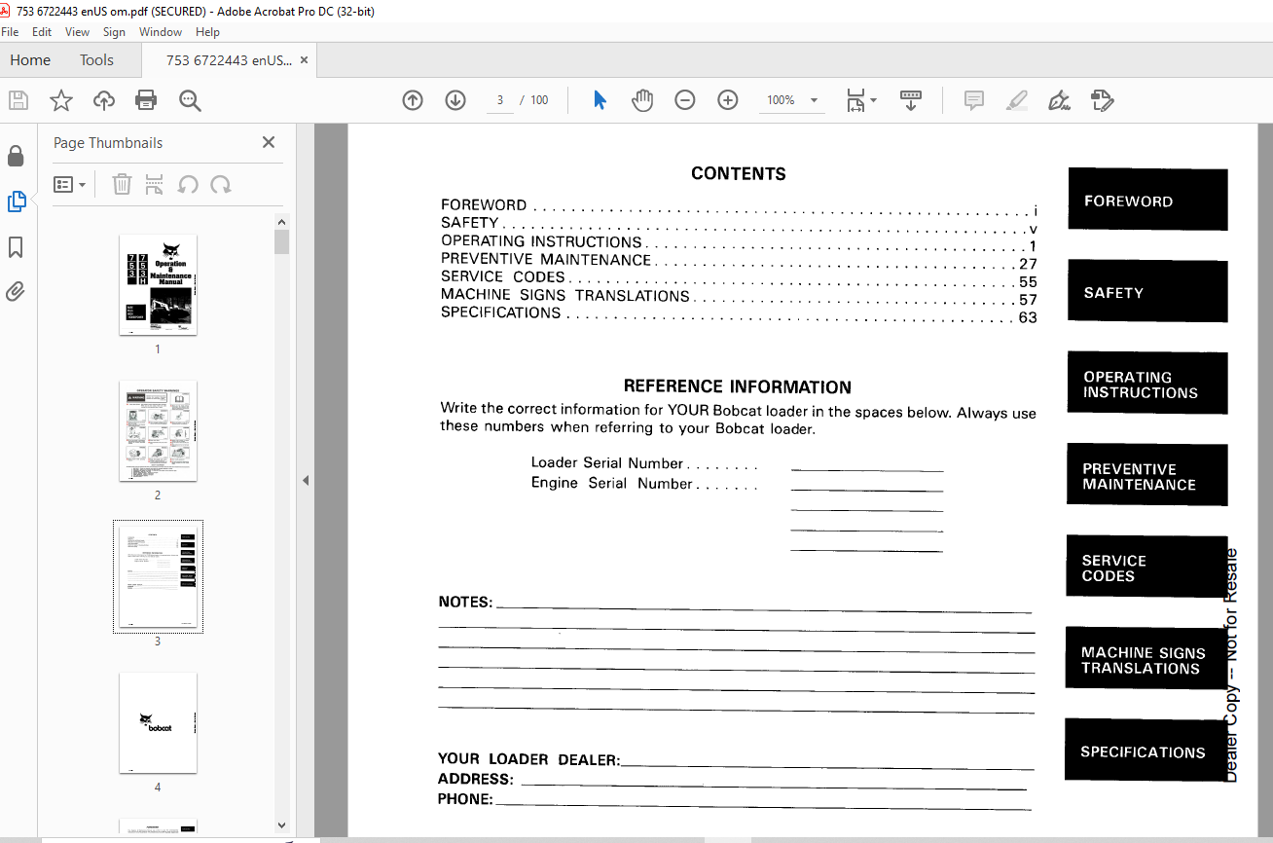Open the Window menu

coord(161,32)
